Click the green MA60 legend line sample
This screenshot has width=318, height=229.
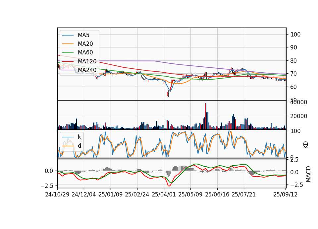68,53
